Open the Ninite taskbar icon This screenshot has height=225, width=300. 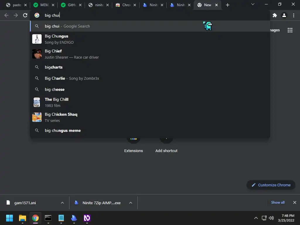point(74,218)
